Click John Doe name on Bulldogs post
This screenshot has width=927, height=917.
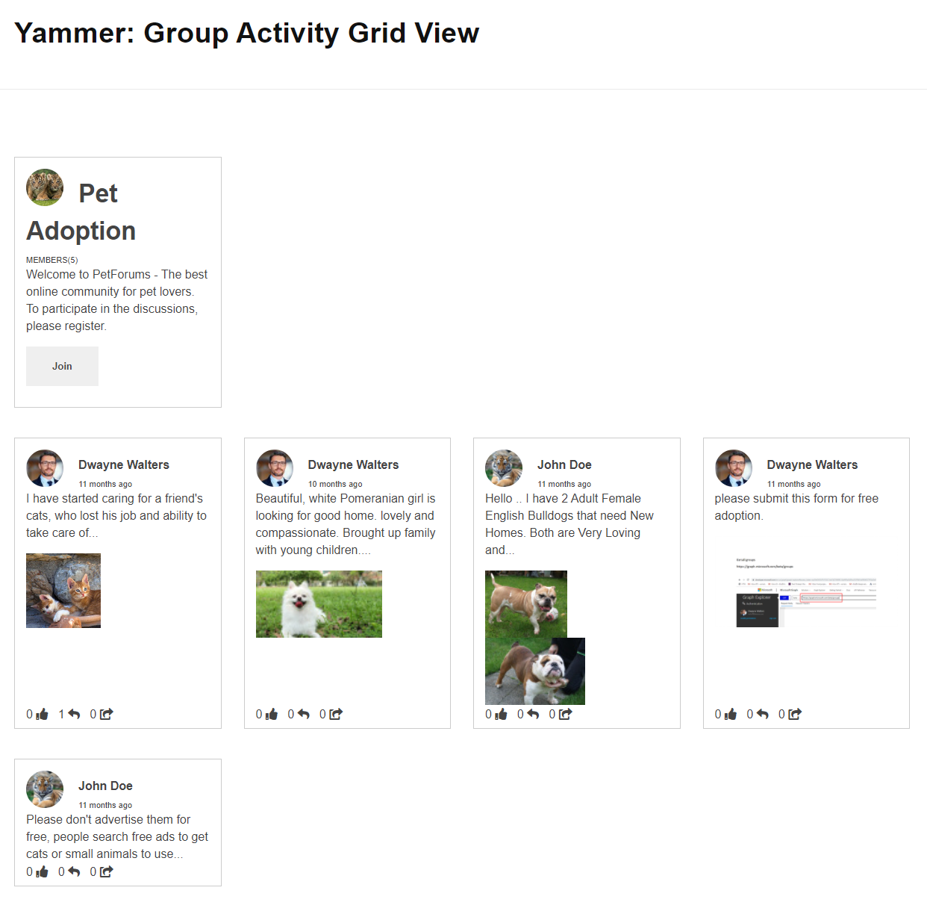click(564, 464)
